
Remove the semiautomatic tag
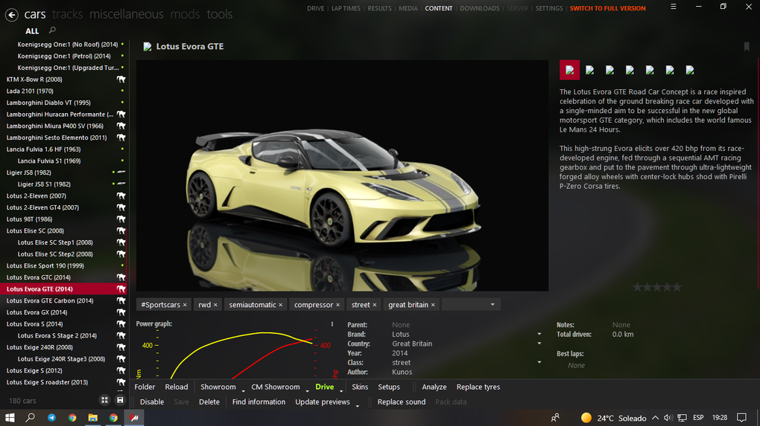[280, 305]
